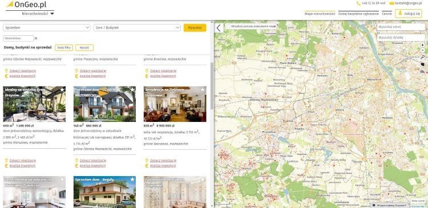428x208 pixels.
Task: Click Analiza inwestycji under gmina Piaseczno listing
Action: pos(93,76)
